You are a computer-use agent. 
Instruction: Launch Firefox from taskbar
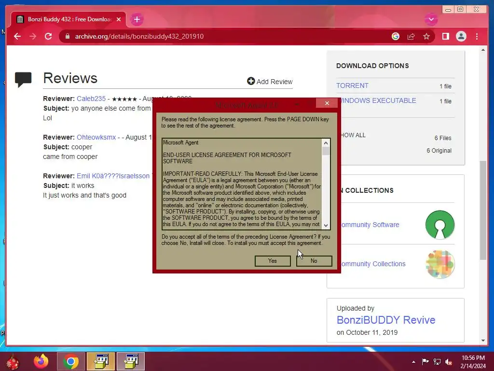coord(41,361)
